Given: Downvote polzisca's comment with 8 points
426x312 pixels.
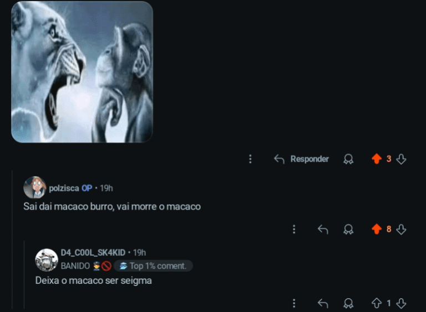Looking at the screenshot, I should [401, 229].
